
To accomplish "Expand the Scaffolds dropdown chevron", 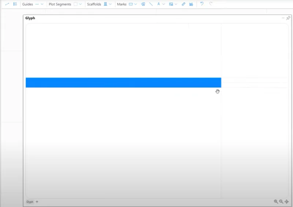I will coord(110,4).
